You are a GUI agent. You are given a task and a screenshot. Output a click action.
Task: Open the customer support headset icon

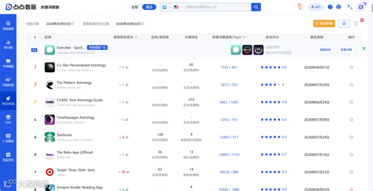click(339, 7)
